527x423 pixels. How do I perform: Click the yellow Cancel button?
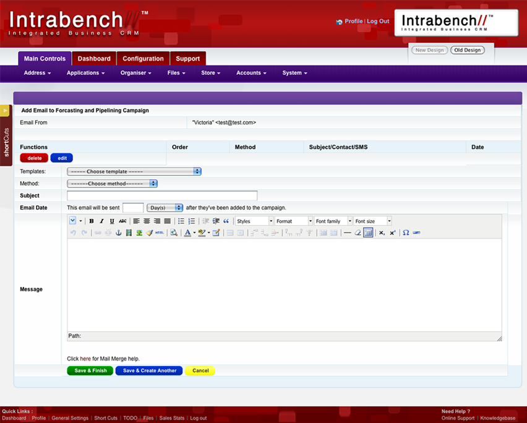coord(200,370)
